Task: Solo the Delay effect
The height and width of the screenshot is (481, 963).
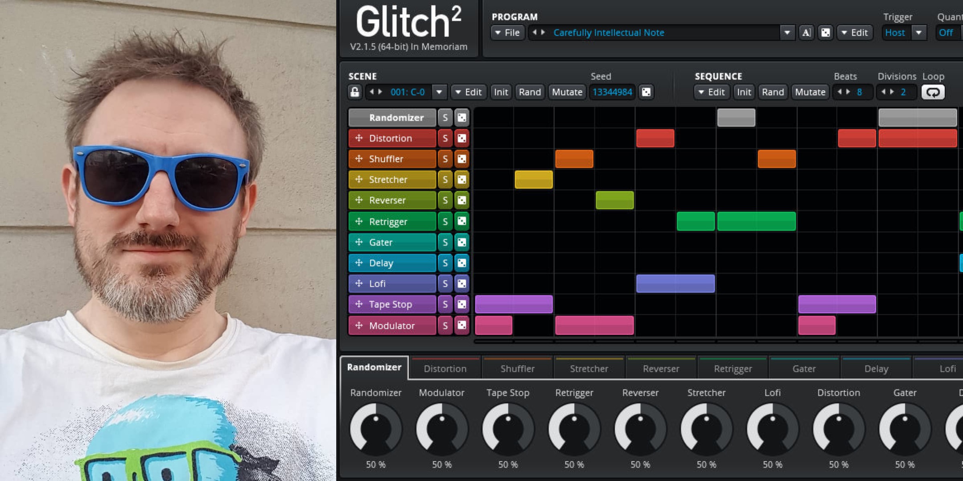Action: click(445, 263)
